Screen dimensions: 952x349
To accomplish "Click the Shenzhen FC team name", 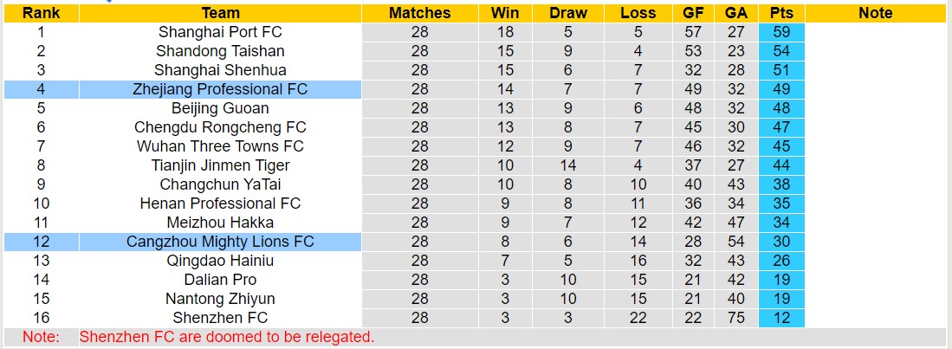I will click(x=220, y=318).
